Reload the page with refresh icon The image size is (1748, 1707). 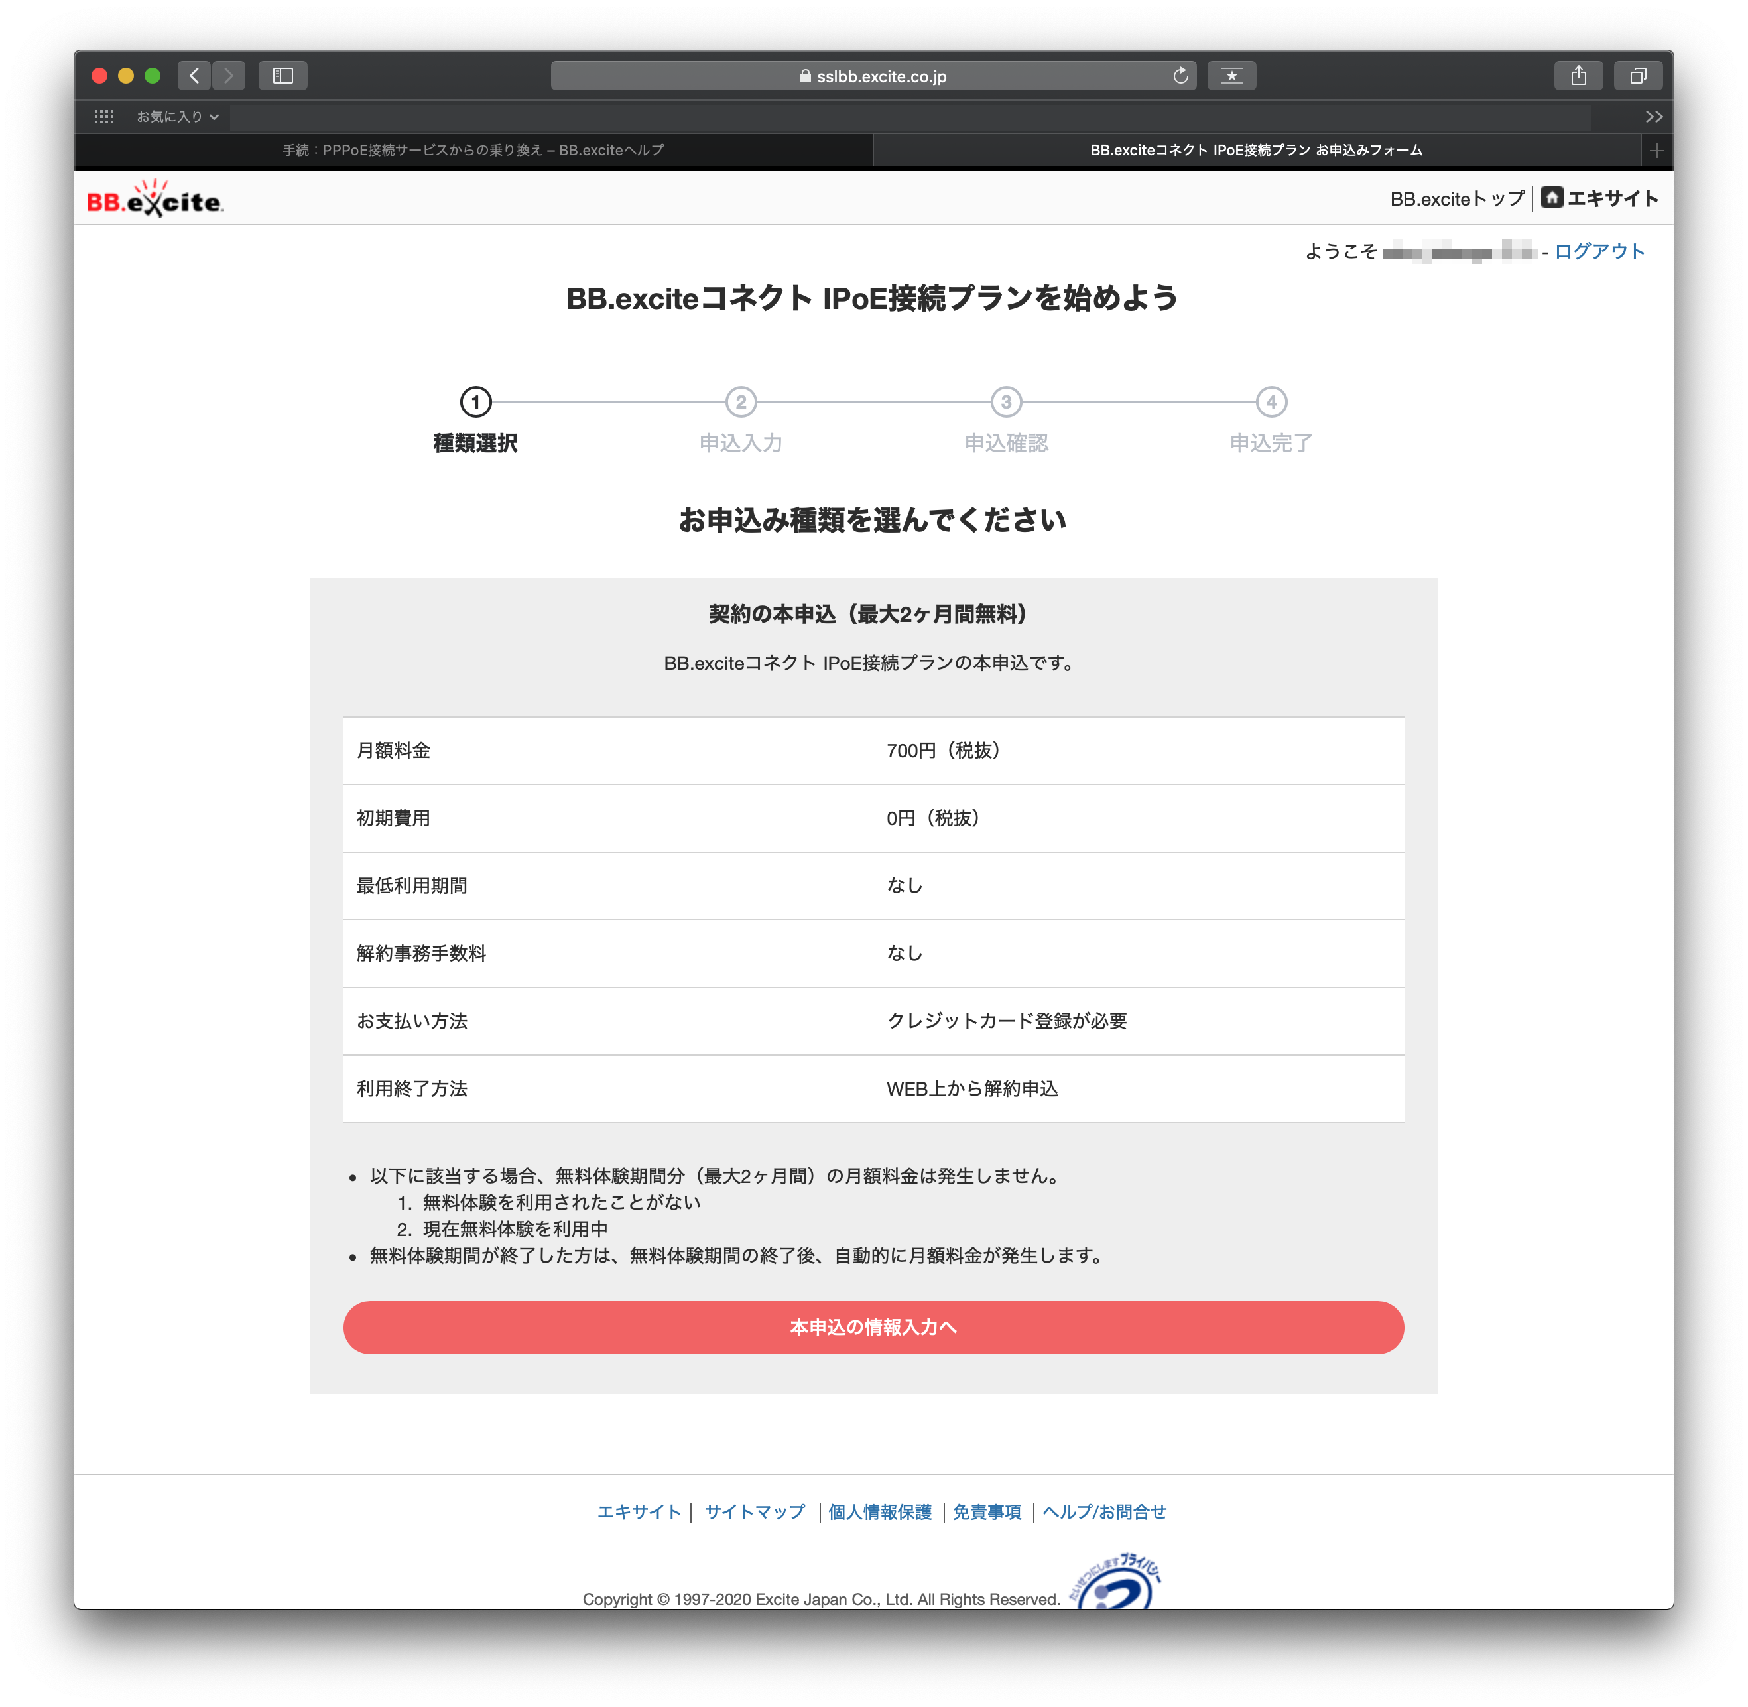1180,76
